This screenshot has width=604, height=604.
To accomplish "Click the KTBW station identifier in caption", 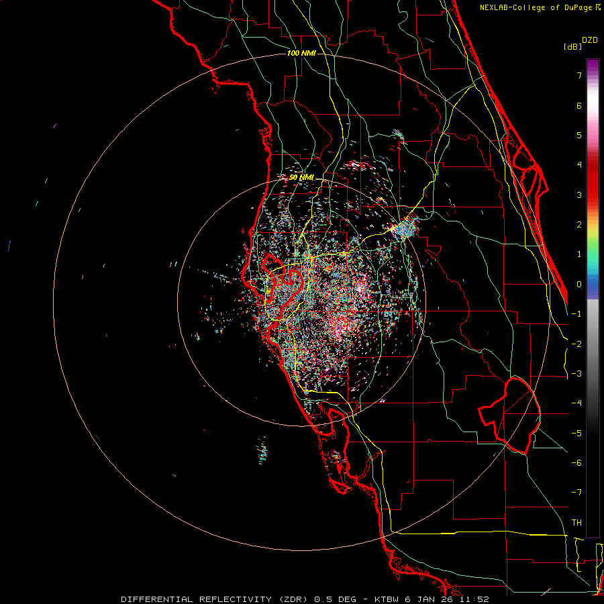I will click(x=386, y=599).
